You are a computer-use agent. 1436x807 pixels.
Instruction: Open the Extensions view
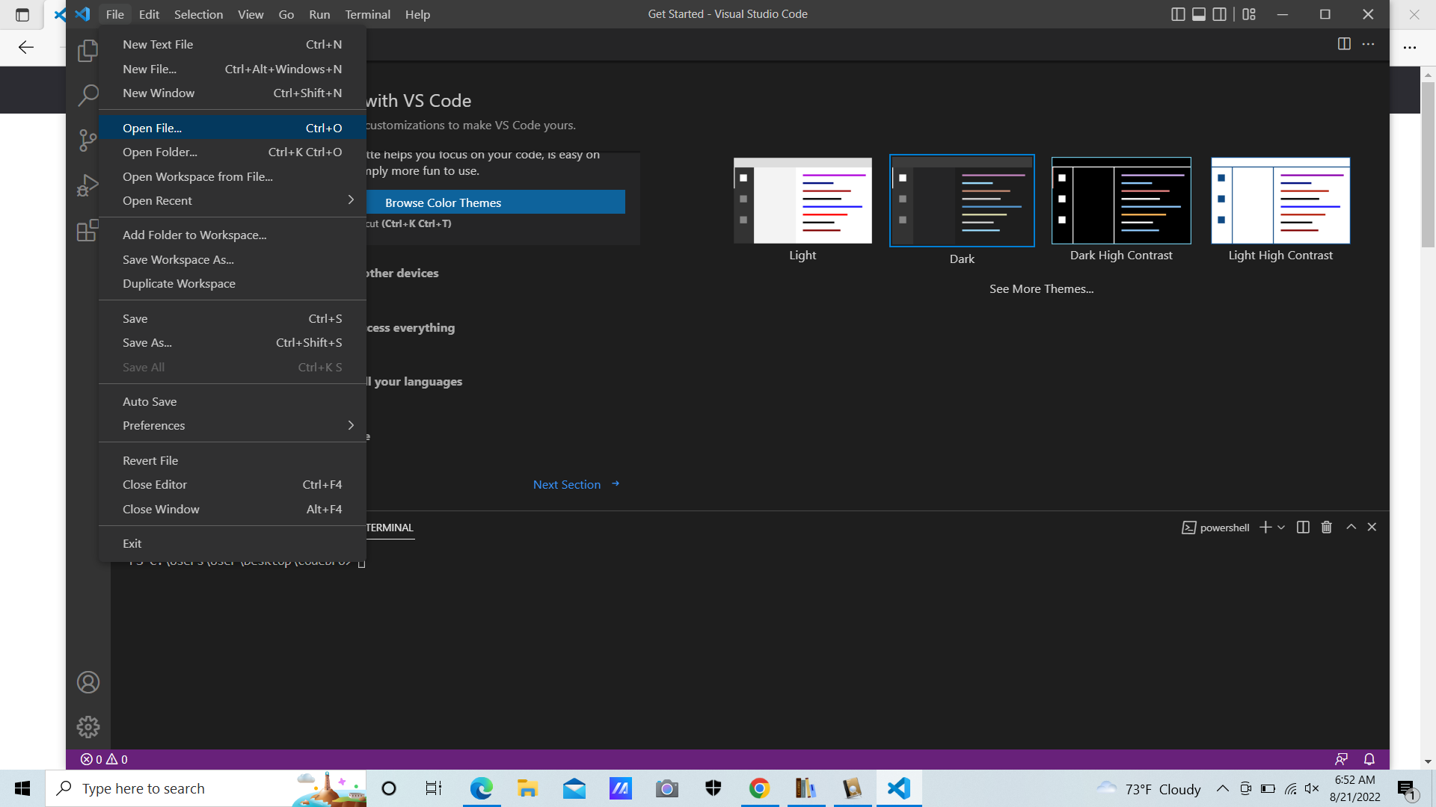88,230
